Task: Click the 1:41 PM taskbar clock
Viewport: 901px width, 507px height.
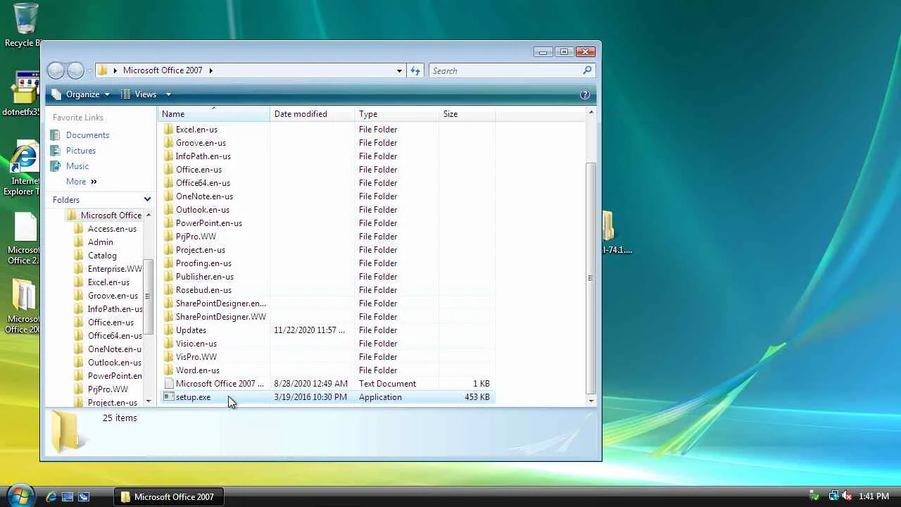Action: pos(874,496)
